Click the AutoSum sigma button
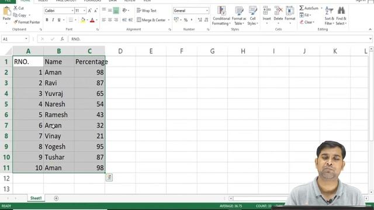374x210 pixels. click(309, 8)
